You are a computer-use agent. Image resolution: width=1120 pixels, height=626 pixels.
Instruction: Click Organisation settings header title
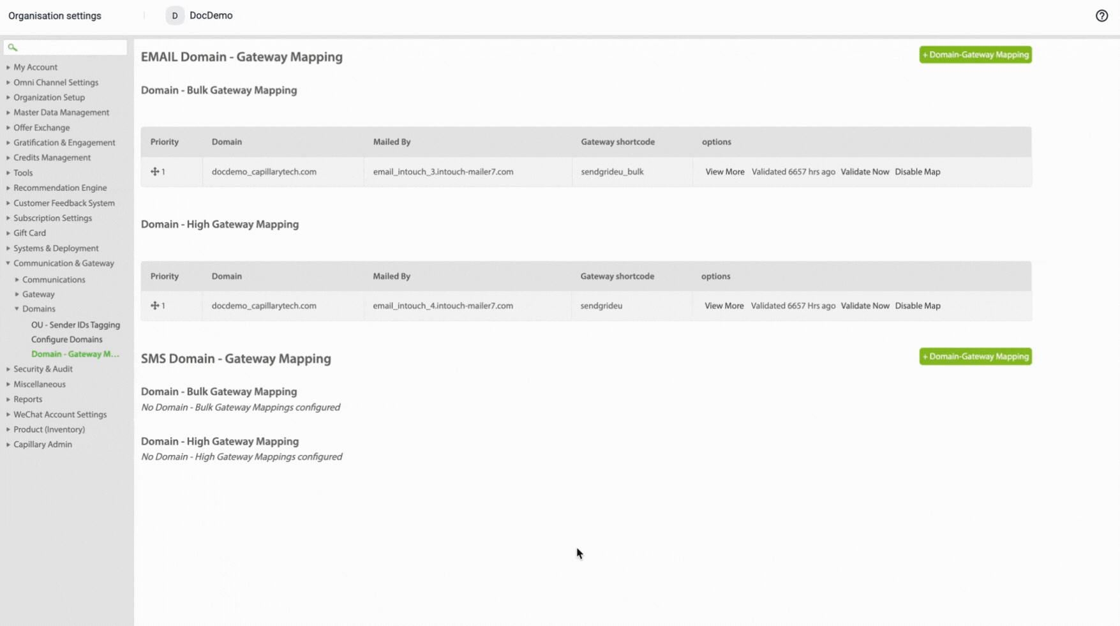click(x=55, y=16)
